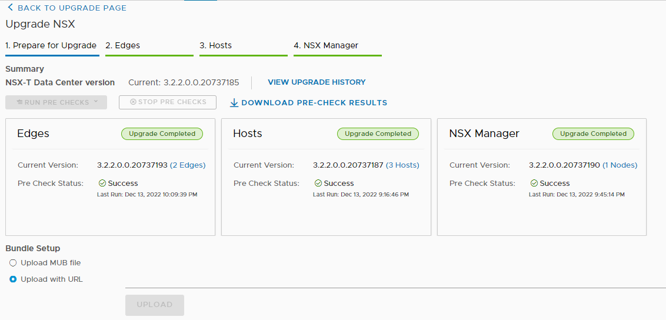
Task: Click the green success checkmark in Hosts card
Action: pos(318,184)
